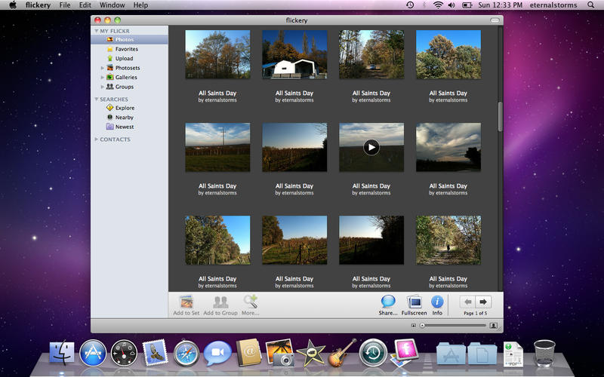
Task: Select Upload in the sidebar
Action: coord(124,58)
